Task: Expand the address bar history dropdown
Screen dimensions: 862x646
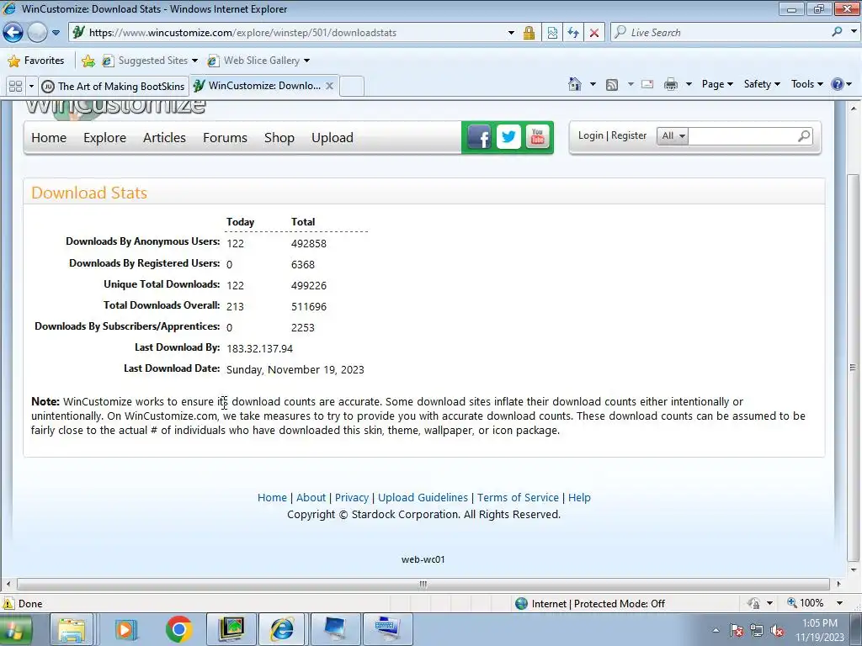Action: 511,33
